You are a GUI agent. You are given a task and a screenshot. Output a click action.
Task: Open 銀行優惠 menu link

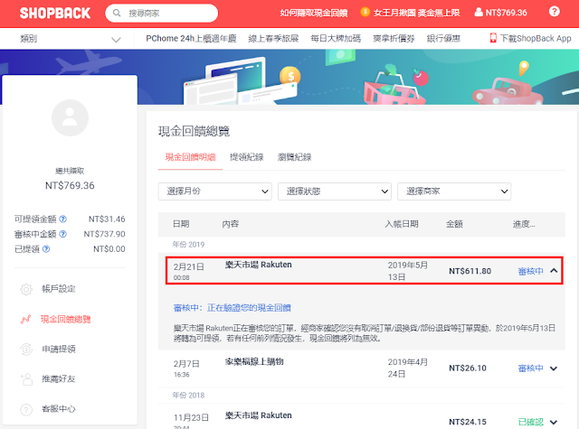[443, 38]
